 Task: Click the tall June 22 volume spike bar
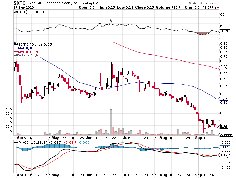point(111,122)
